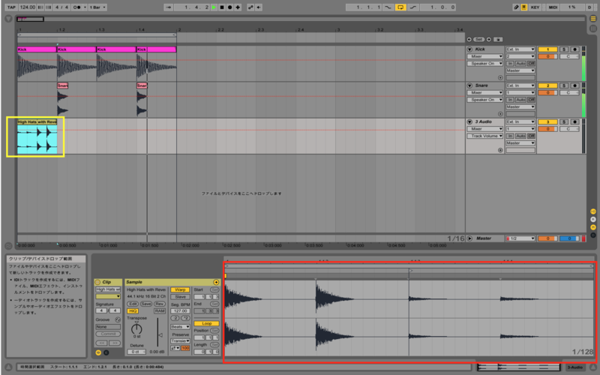
Task: Open the 3 Audio Track Volume chooser
Action: [484, 136]
